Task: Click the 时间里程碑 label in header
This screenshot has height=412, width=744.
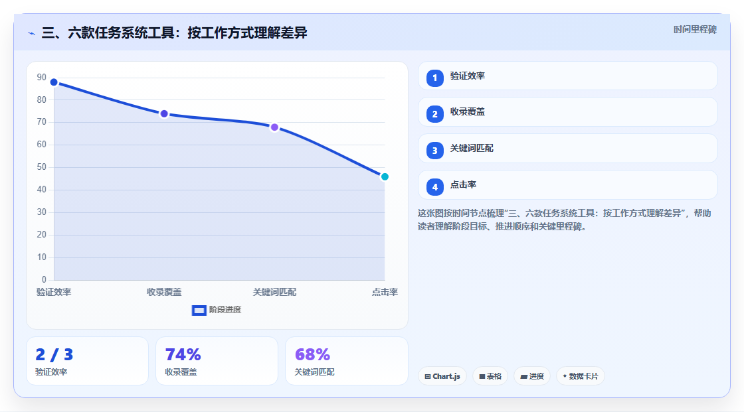Action: [695, 29]
